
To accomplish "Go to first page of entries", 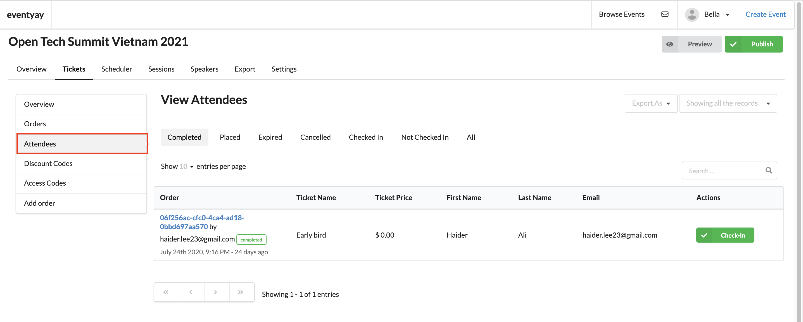I will [x=166, y=292].
